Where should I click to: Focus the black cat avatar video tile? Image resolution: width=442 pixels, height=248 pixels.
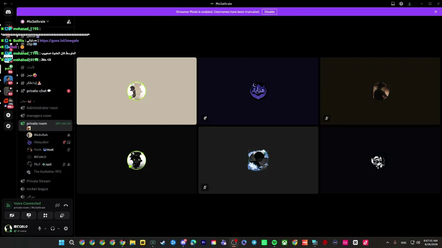(136, 160)
